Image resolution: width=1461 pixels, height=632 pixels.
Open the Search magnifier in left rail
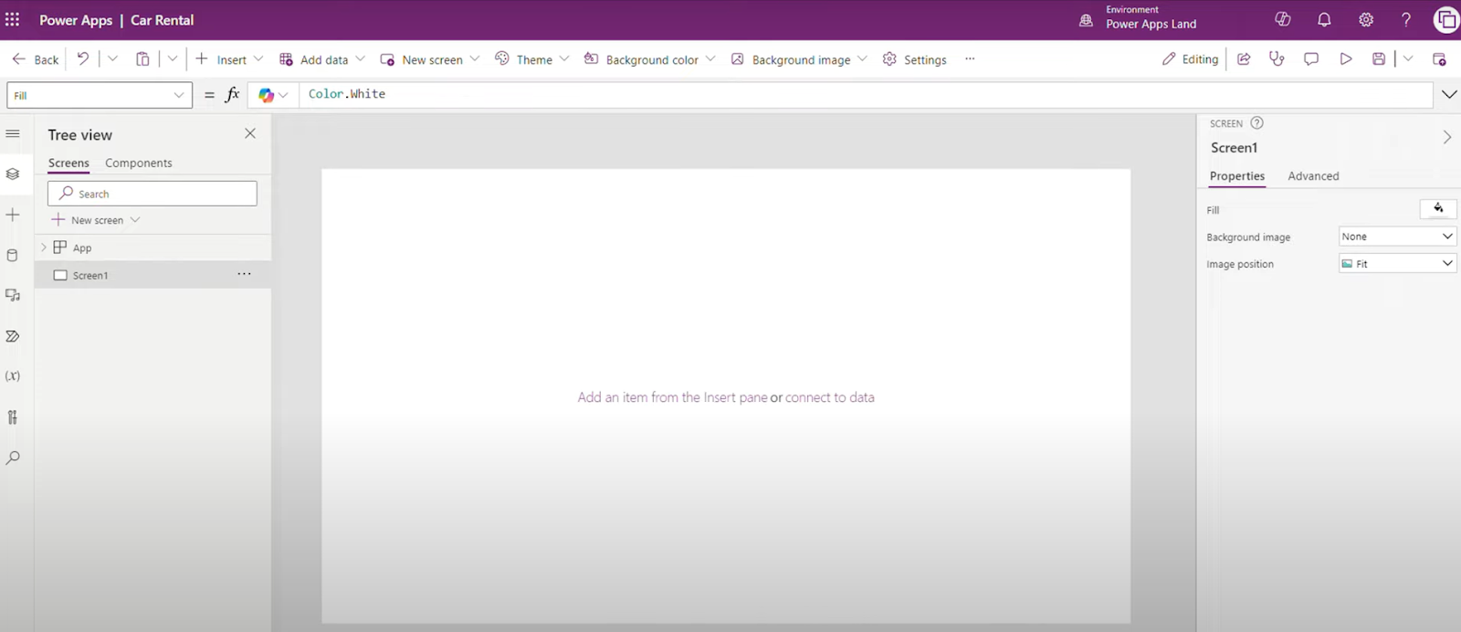click(13, 458)
